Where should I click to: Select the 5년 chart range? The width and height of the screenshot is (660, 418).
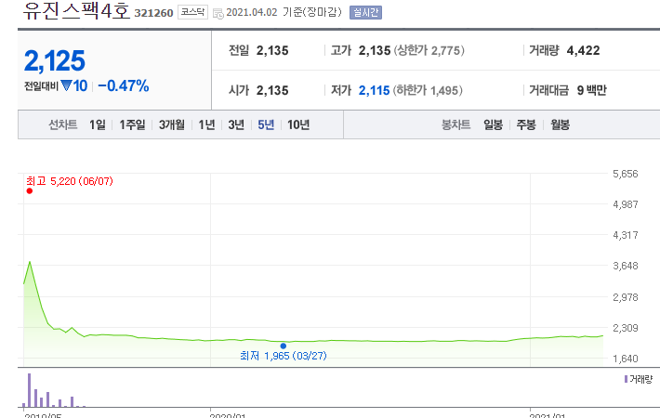[x=266, y=124]
